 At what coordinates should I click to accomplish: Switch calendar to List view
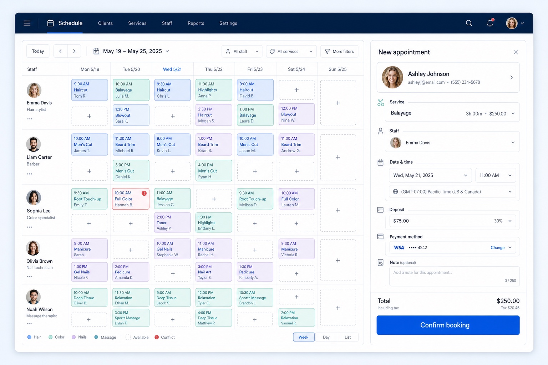coord(347,337)
